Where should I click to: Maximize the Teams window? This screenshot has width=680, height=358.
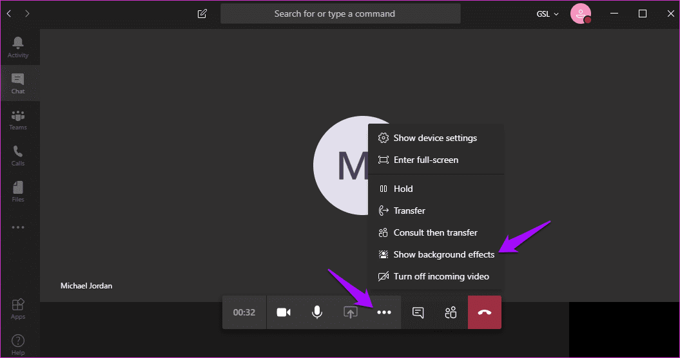coord(643,14)
